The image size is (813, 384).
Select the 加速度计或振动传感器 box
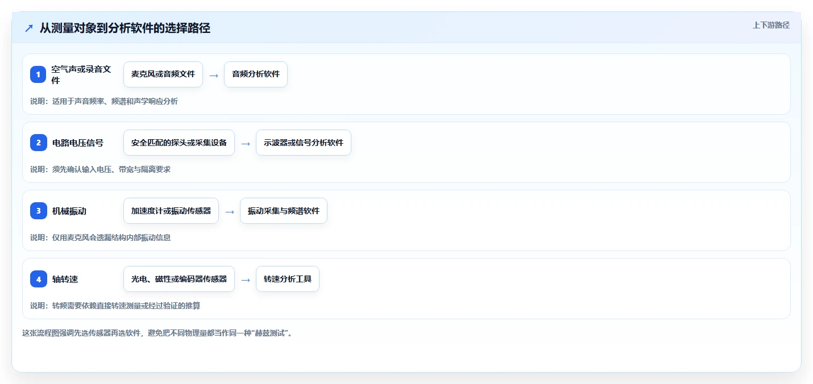tap(171, 211)
